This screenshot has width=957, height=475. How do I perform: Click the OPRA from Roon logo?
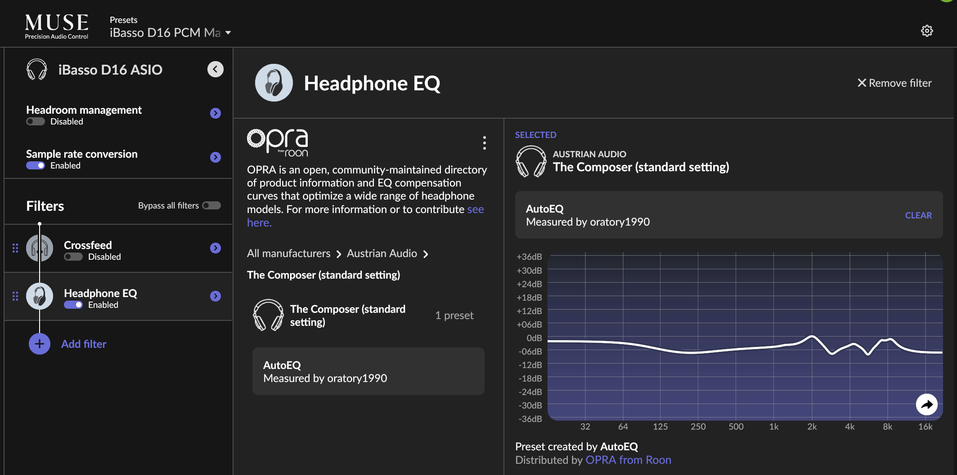coord(278,142)
